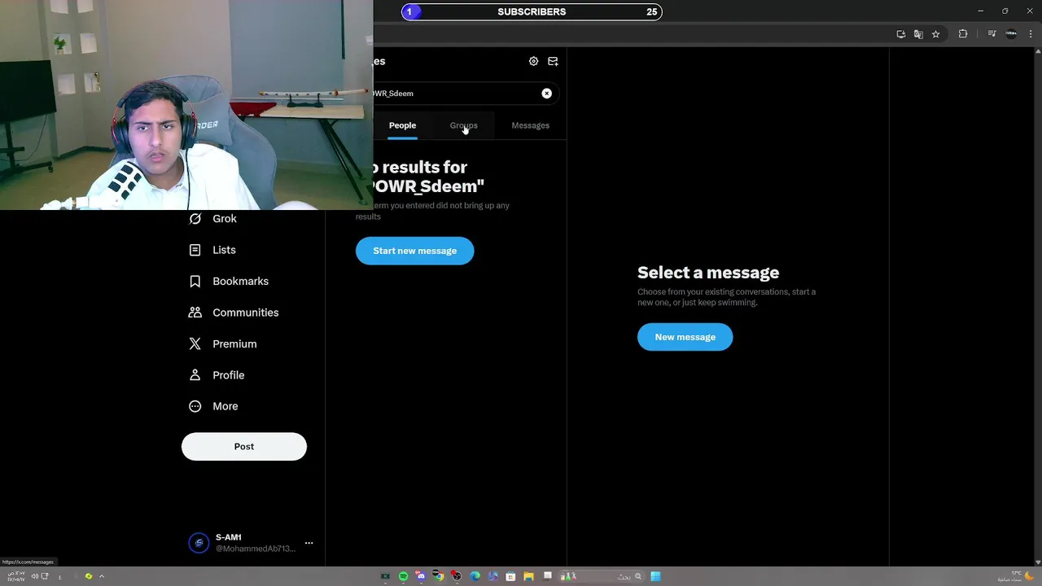Click the "Select a message" heading
The width and height of the screenshot is (1042, 586).
(708, 273)
